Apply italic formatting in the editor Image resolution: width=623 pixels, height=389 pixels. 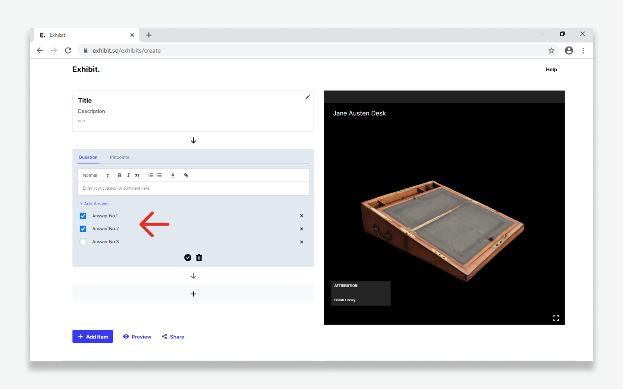pos(128,175)
